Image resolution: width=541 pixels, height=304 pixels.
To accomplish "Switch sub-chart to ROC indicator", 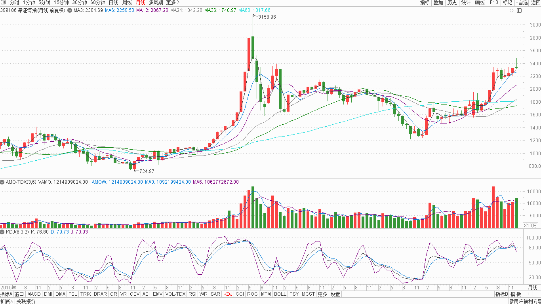I will pyautogui.click(x=252, y=294).
